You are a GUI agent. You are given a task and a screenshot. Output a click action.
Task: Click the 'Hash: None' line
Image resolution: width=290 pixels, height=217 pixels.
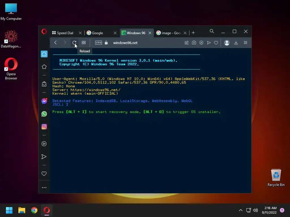(64, 86)
